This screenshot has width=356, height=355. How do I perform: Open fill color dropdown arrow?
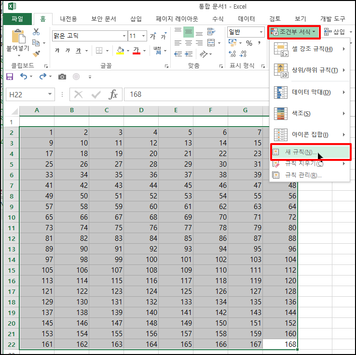tap(128, 51)
